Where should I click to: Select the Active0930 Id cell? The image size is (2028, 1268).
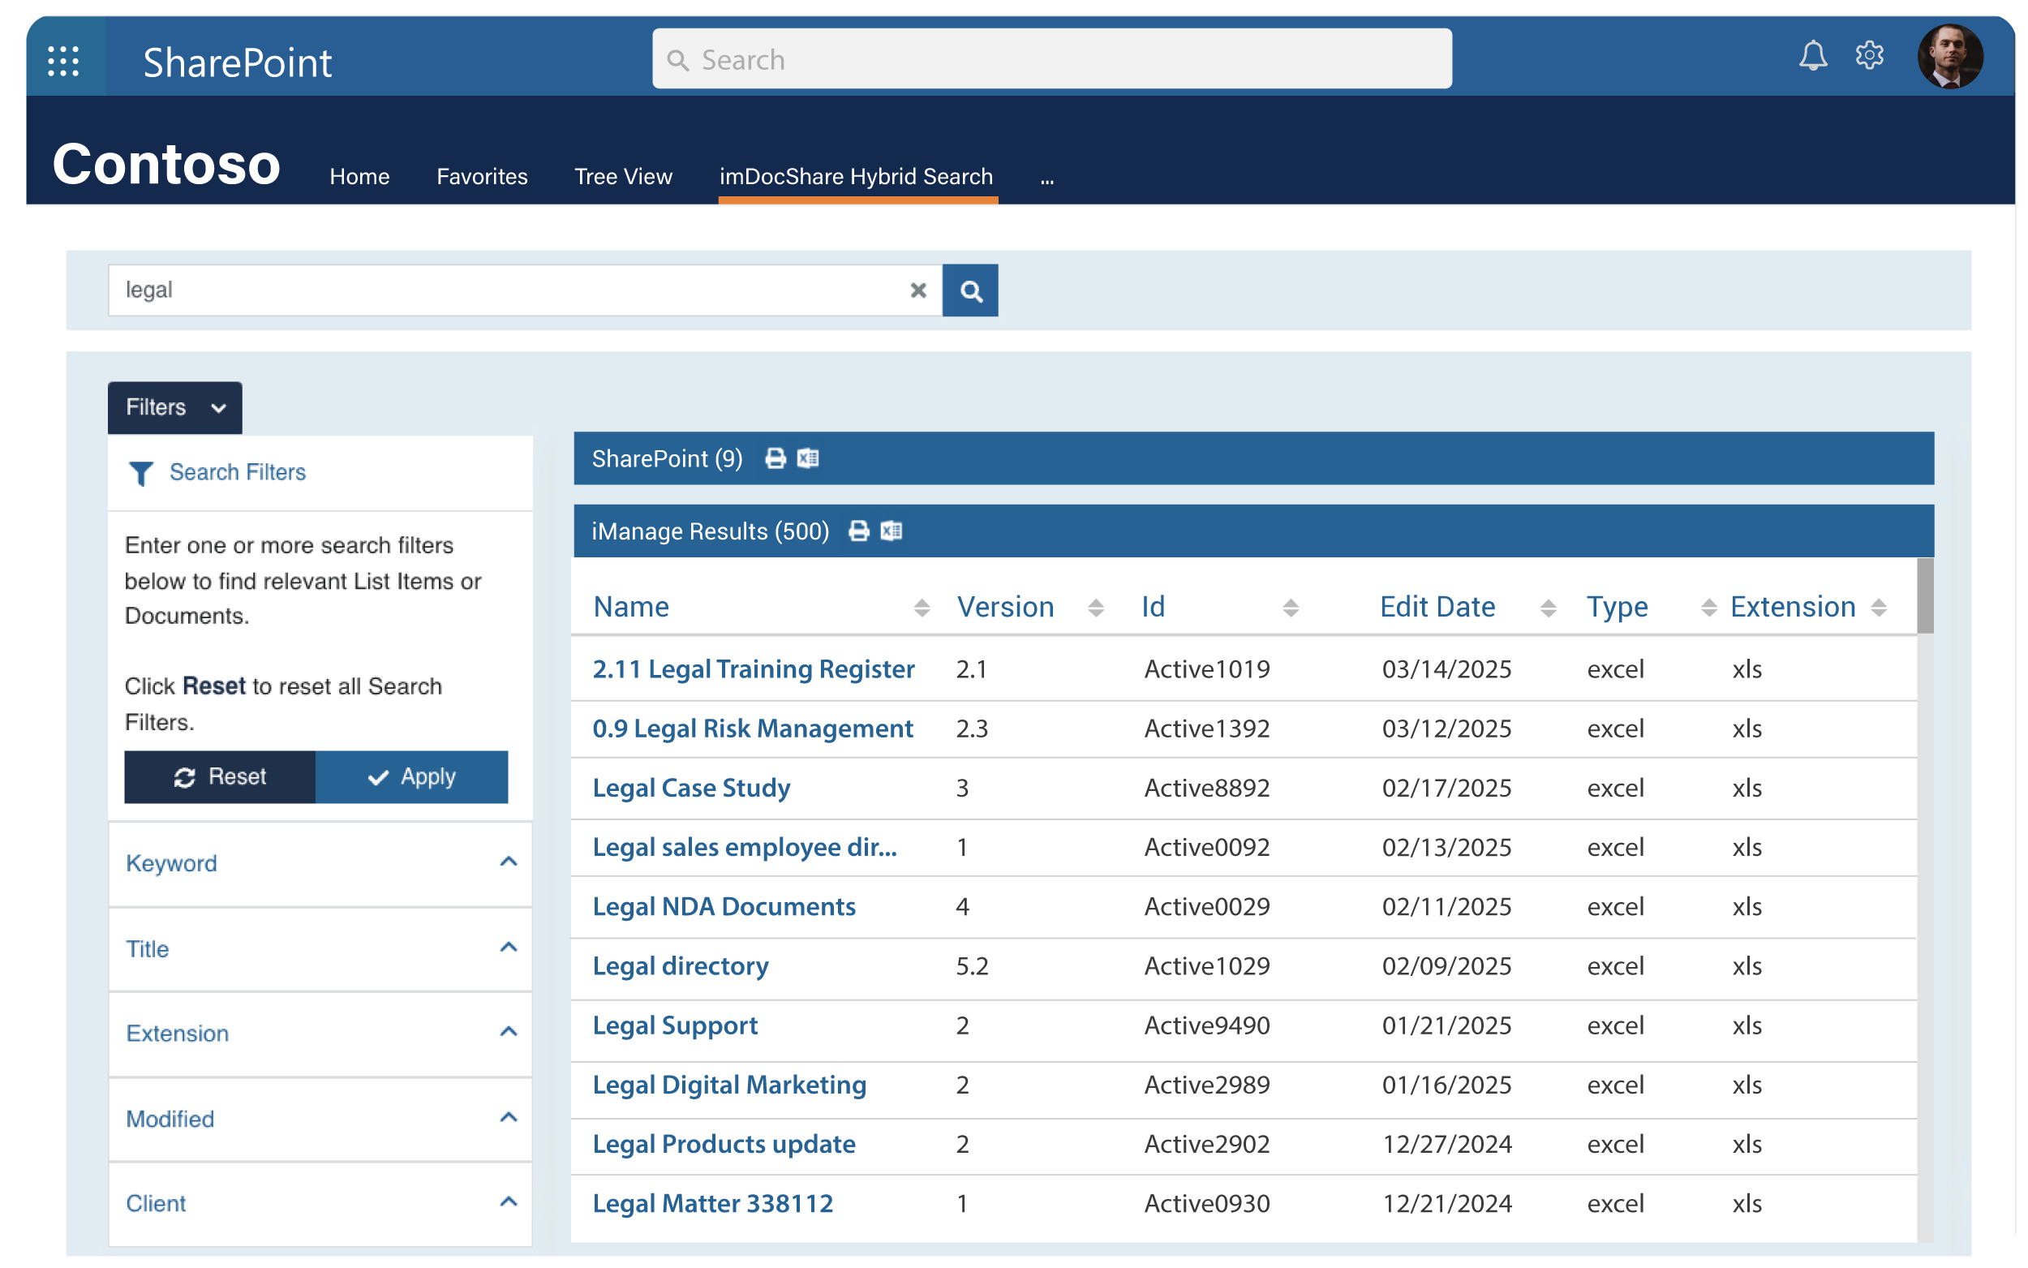pyautogui.click(x=1206, y=1203)
